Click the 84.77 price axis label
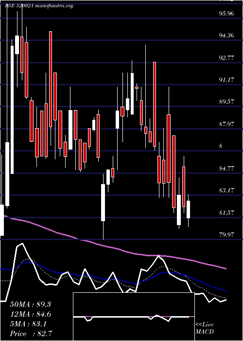The height and width of the screenshot is (341, 243). (226, 169)
